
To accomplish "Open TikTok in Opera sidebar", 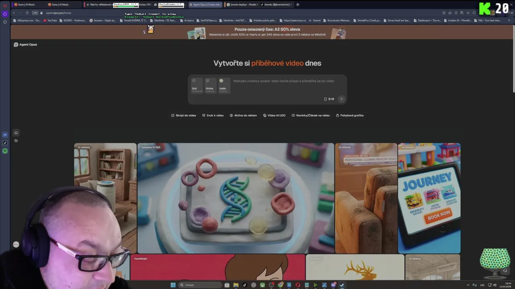I will point(5,143).
